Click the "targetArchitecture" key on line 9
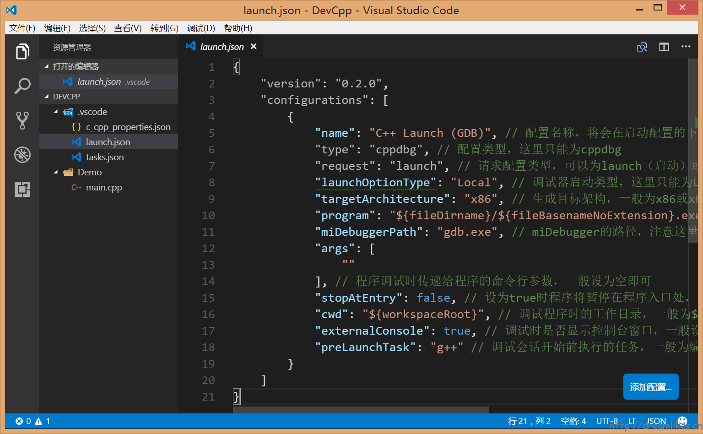703x434 pixels. point(382,199)
